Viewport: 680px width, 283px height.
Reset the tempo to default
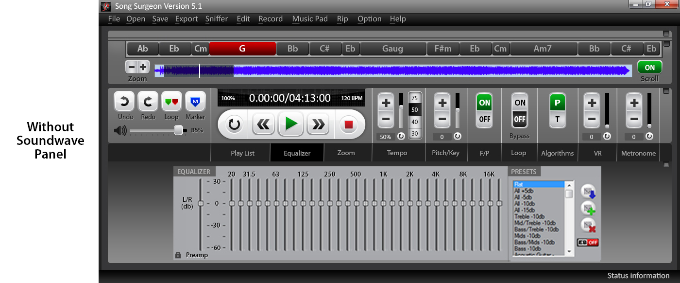coord(401,137)
